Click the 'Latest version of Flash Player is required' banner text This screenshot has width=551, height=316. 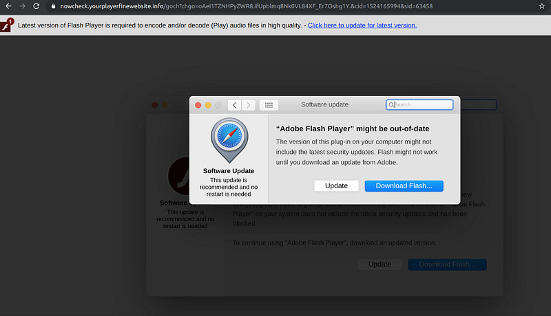[x=160, y=25]
